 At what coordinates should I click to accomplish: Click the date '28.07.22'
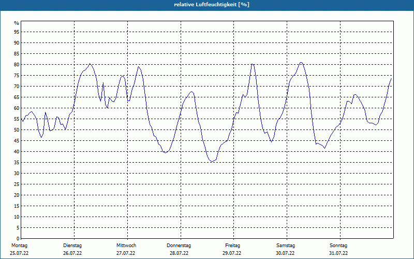pos(179,253)
